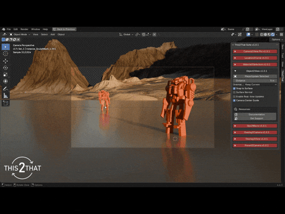This screenshot has width=285, height=214.
Task: Click the ViewLayer name field
Action: (x=268, y=29)
